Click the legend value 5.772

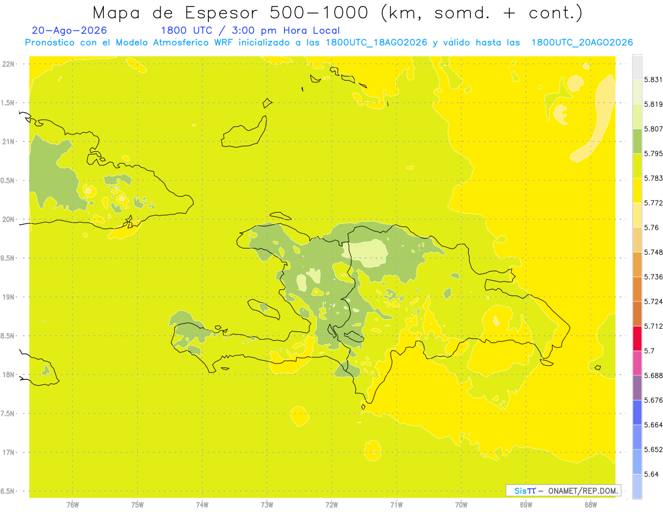653,203
